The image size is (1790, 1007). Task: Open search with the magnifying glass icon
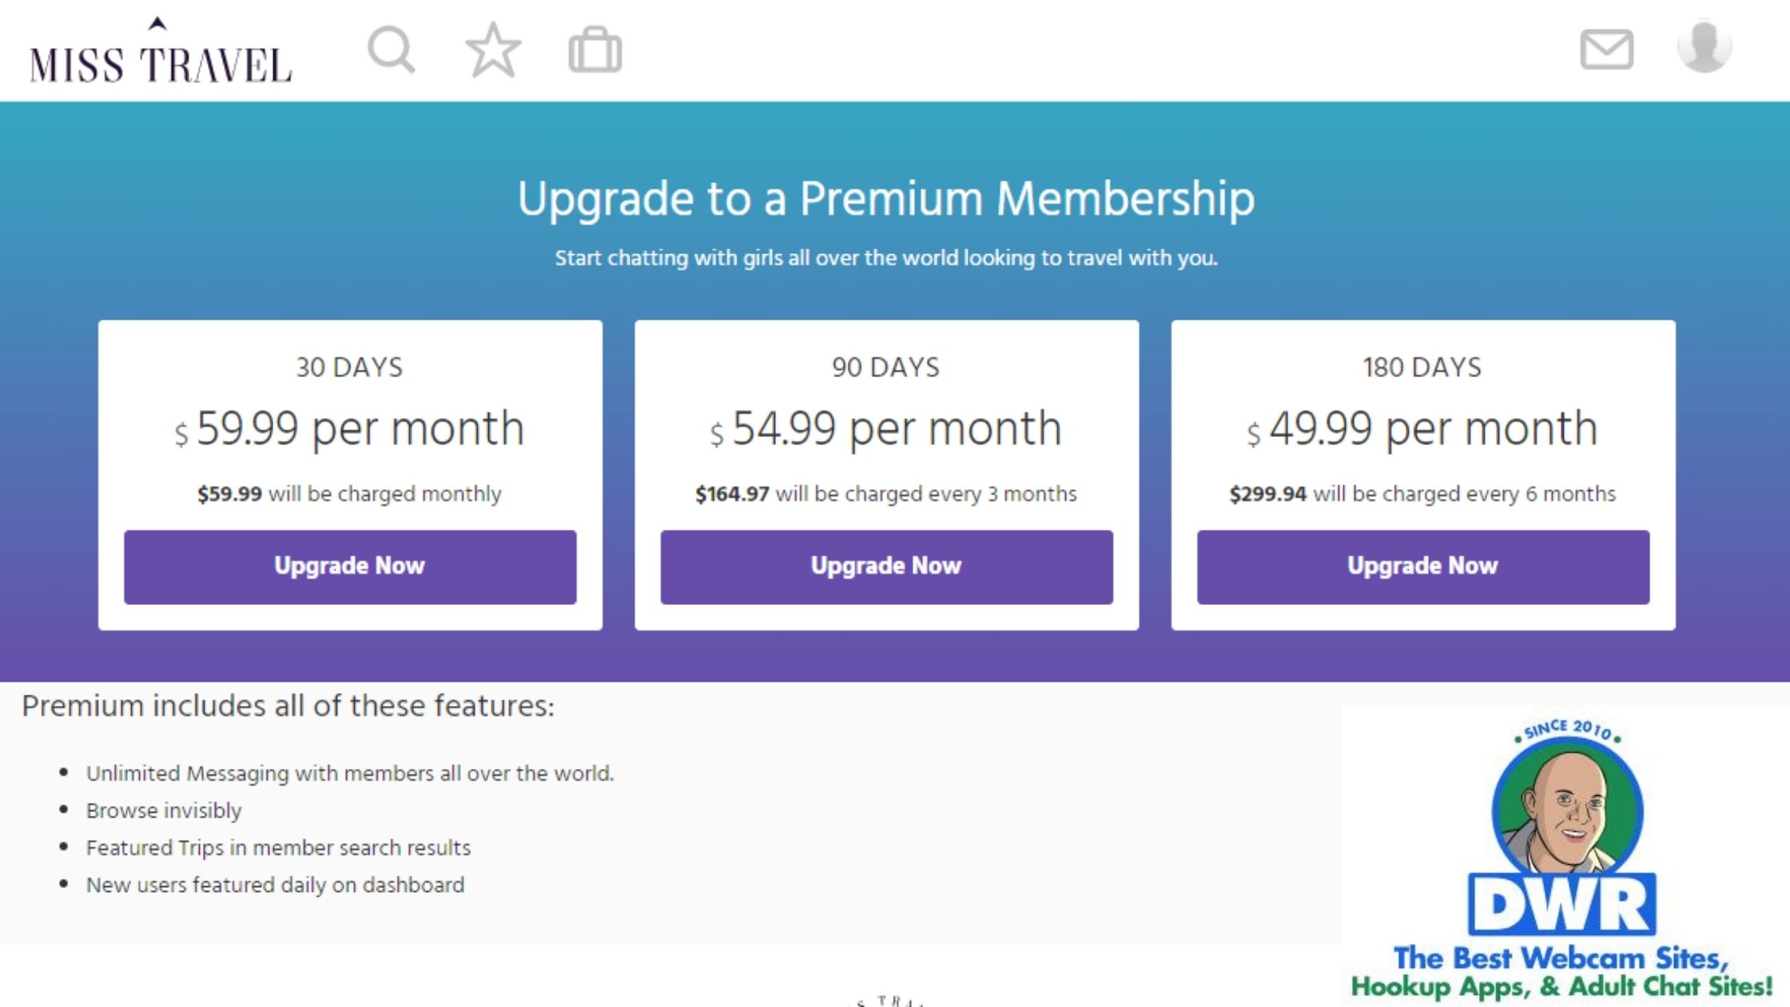pos(391,50)
